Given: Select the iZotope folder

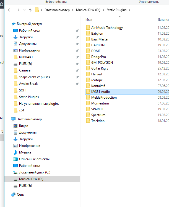Looking at the screenshot, I should (97, 80).
